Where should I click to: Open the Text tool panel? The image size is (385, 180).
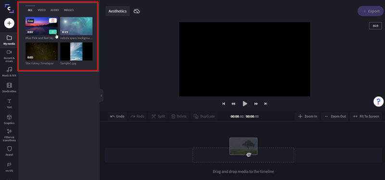(x=9, y=104)
